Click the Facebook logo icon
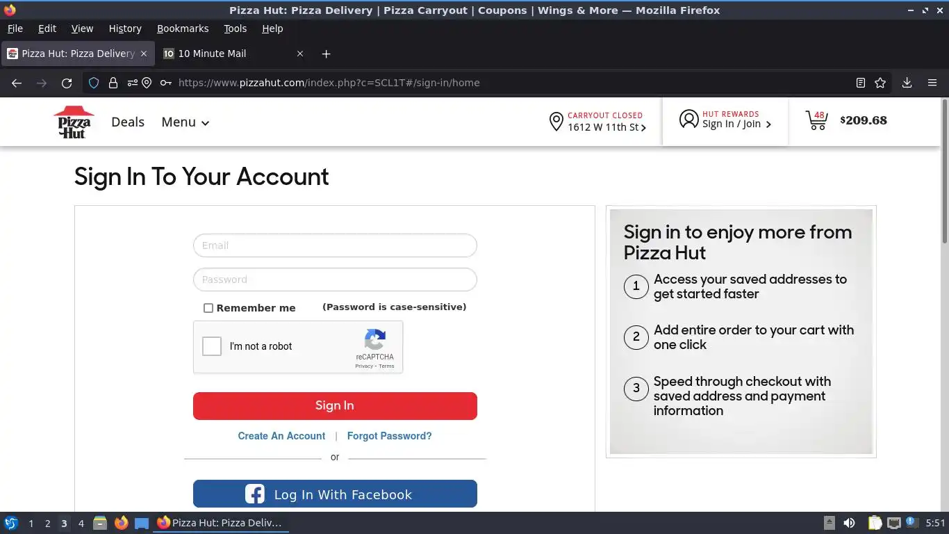The image size is (949, 534). click(x=255, y=494)
